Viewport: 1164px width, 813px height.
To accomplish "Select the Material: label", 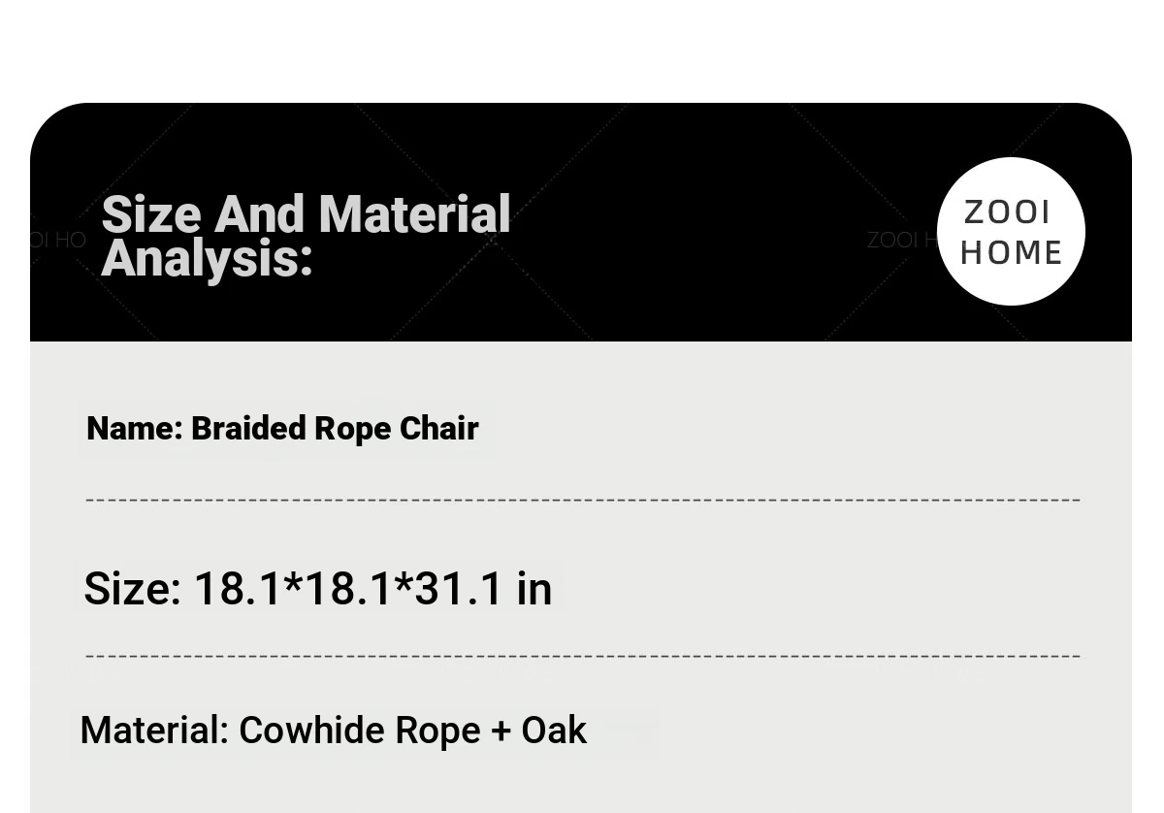I will pos(154,731).
